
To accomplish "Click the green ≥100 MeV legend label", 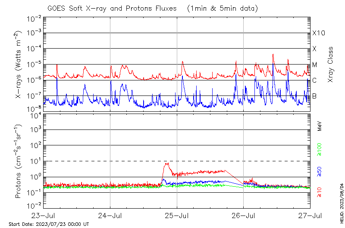I will click(x=320, y=149).
